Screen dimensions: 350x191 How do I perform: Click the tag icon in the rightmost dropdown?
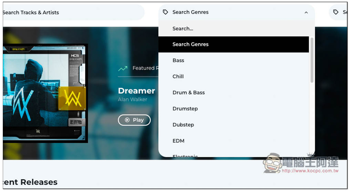click(336, 12)
